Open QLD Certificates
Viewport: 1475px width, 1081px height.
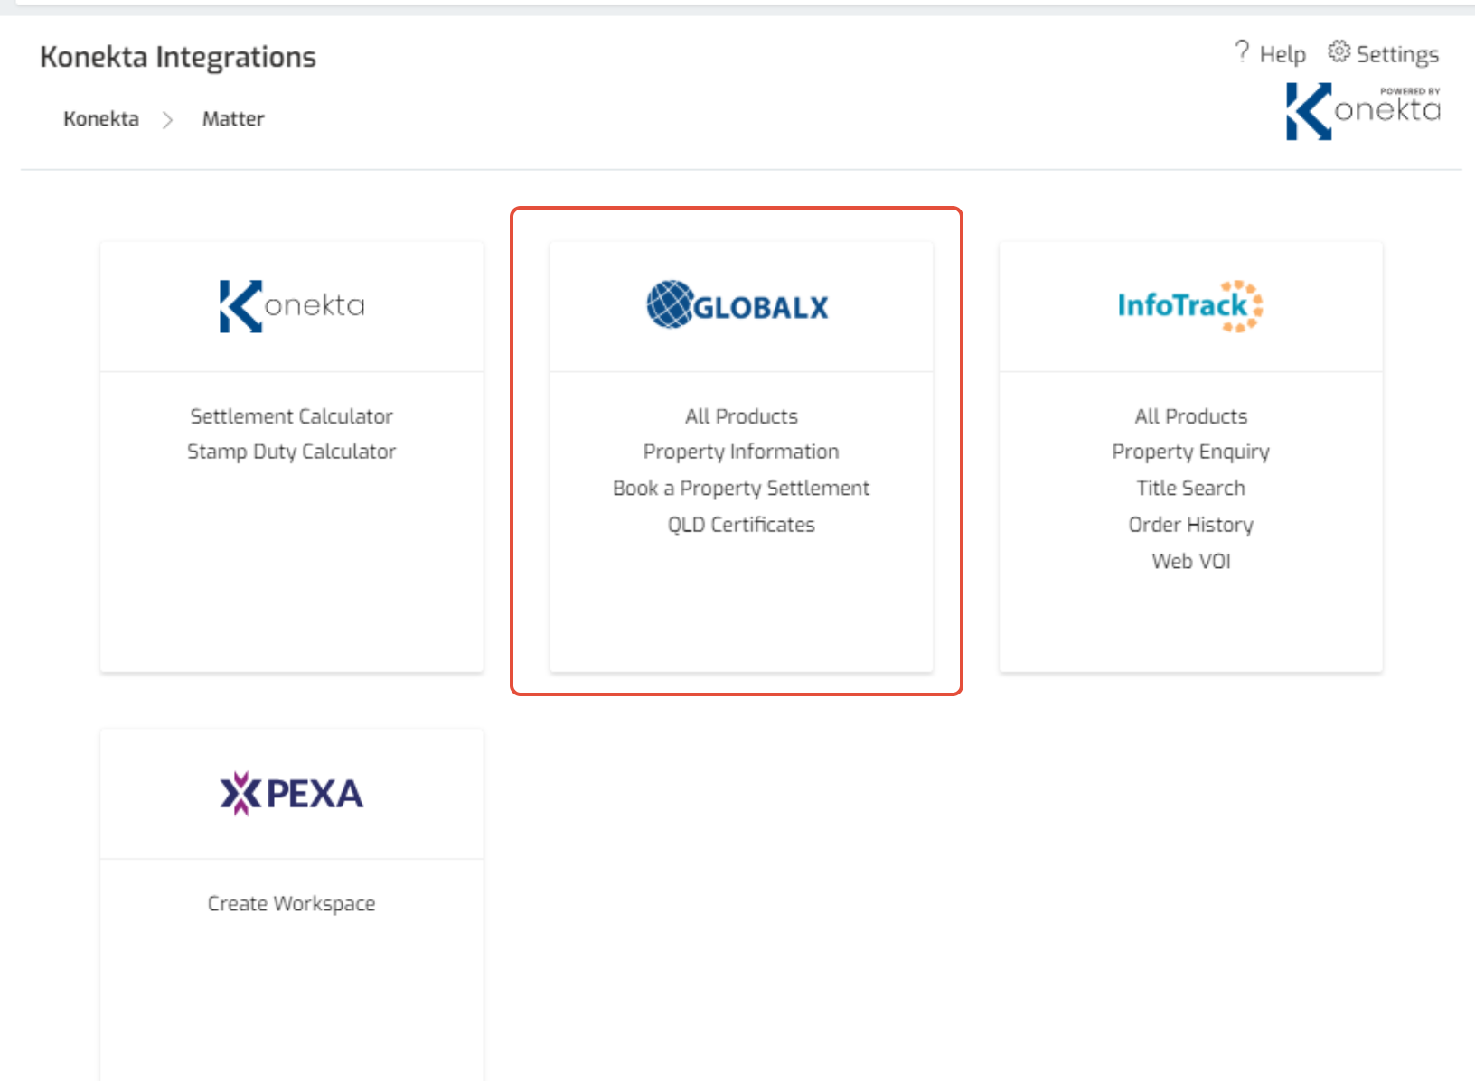tap(741, 525)
